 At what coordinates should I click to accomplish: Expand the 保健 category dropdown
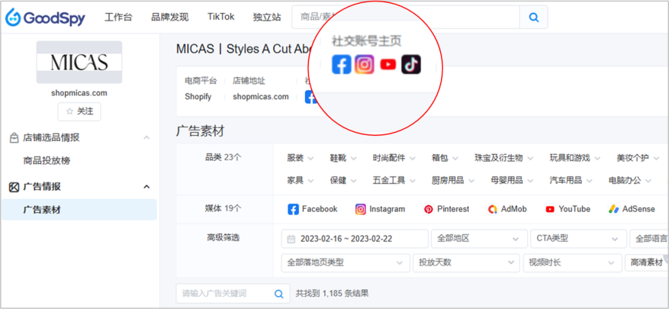tap(343, 180)
